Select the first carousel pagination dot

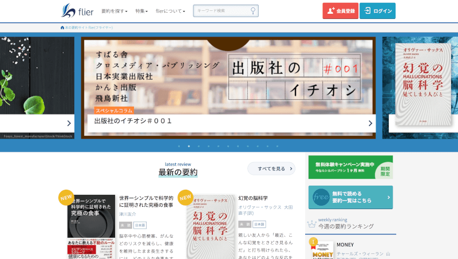point(179,146)
